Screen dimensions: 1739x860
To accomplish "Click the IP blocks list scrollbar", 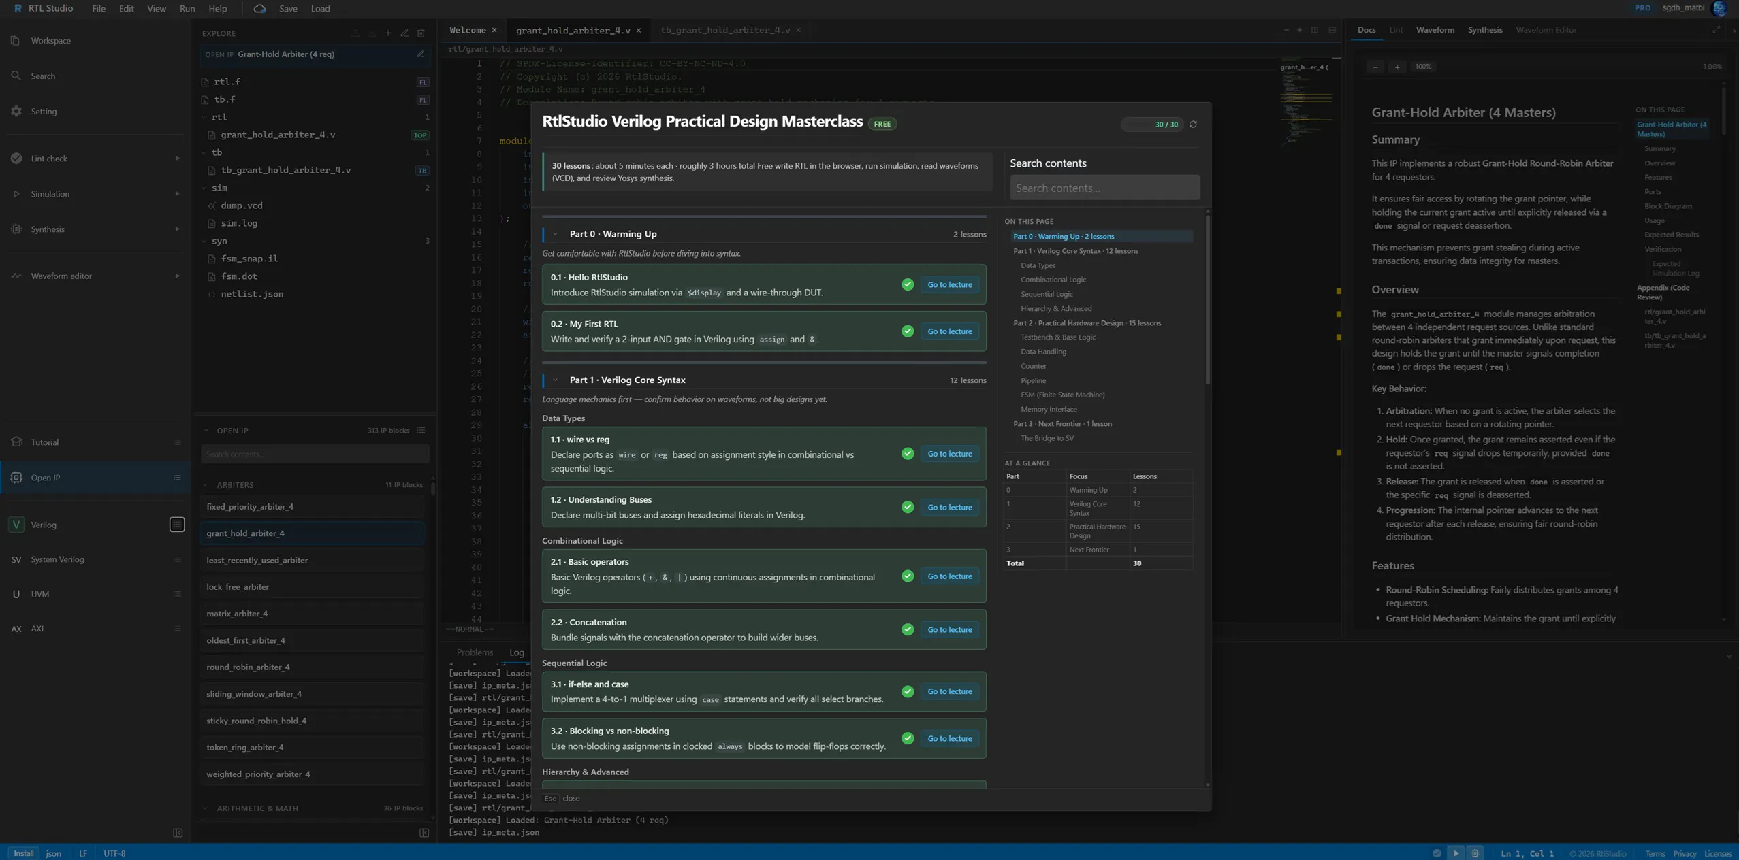I will [x=432, y=490].
